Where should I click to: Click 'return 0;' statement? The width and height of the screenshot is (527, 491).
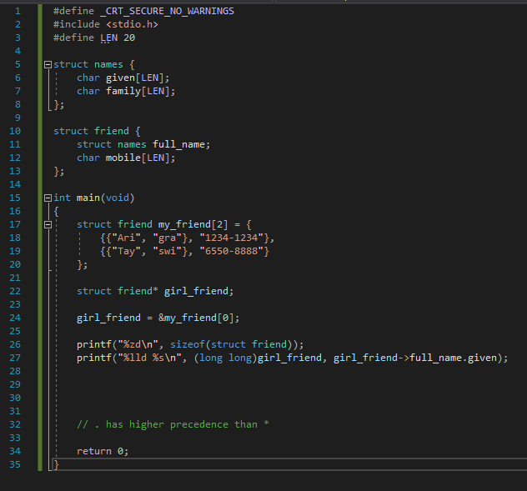click(x=103, y=451)
